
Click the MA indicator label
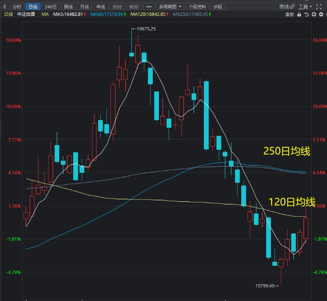coord(45,14)
